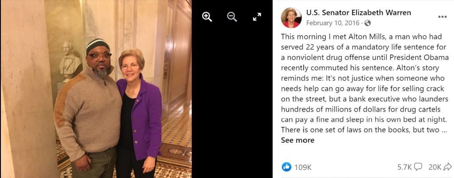
Task: Open the three-dot post options menu
Action: [442, 17]
